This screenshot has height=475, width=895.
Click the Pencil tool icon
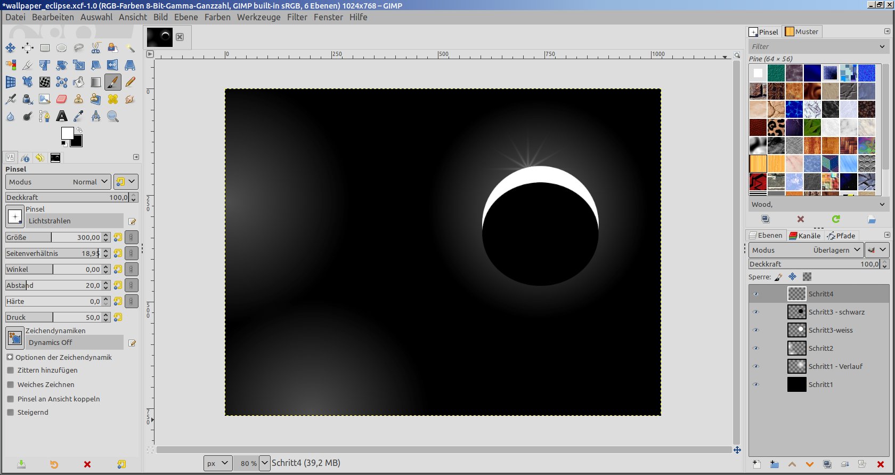(x=130, y=82)
